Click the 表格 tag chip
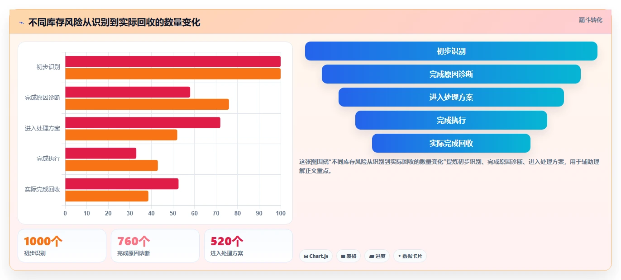Viewport: 621px width, 280px height. click(349, 256)
